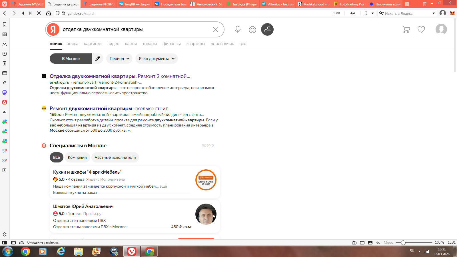Capture the page with the status bar camera
The height and width of the screenshot is (257, 457).
pos(354,243)
